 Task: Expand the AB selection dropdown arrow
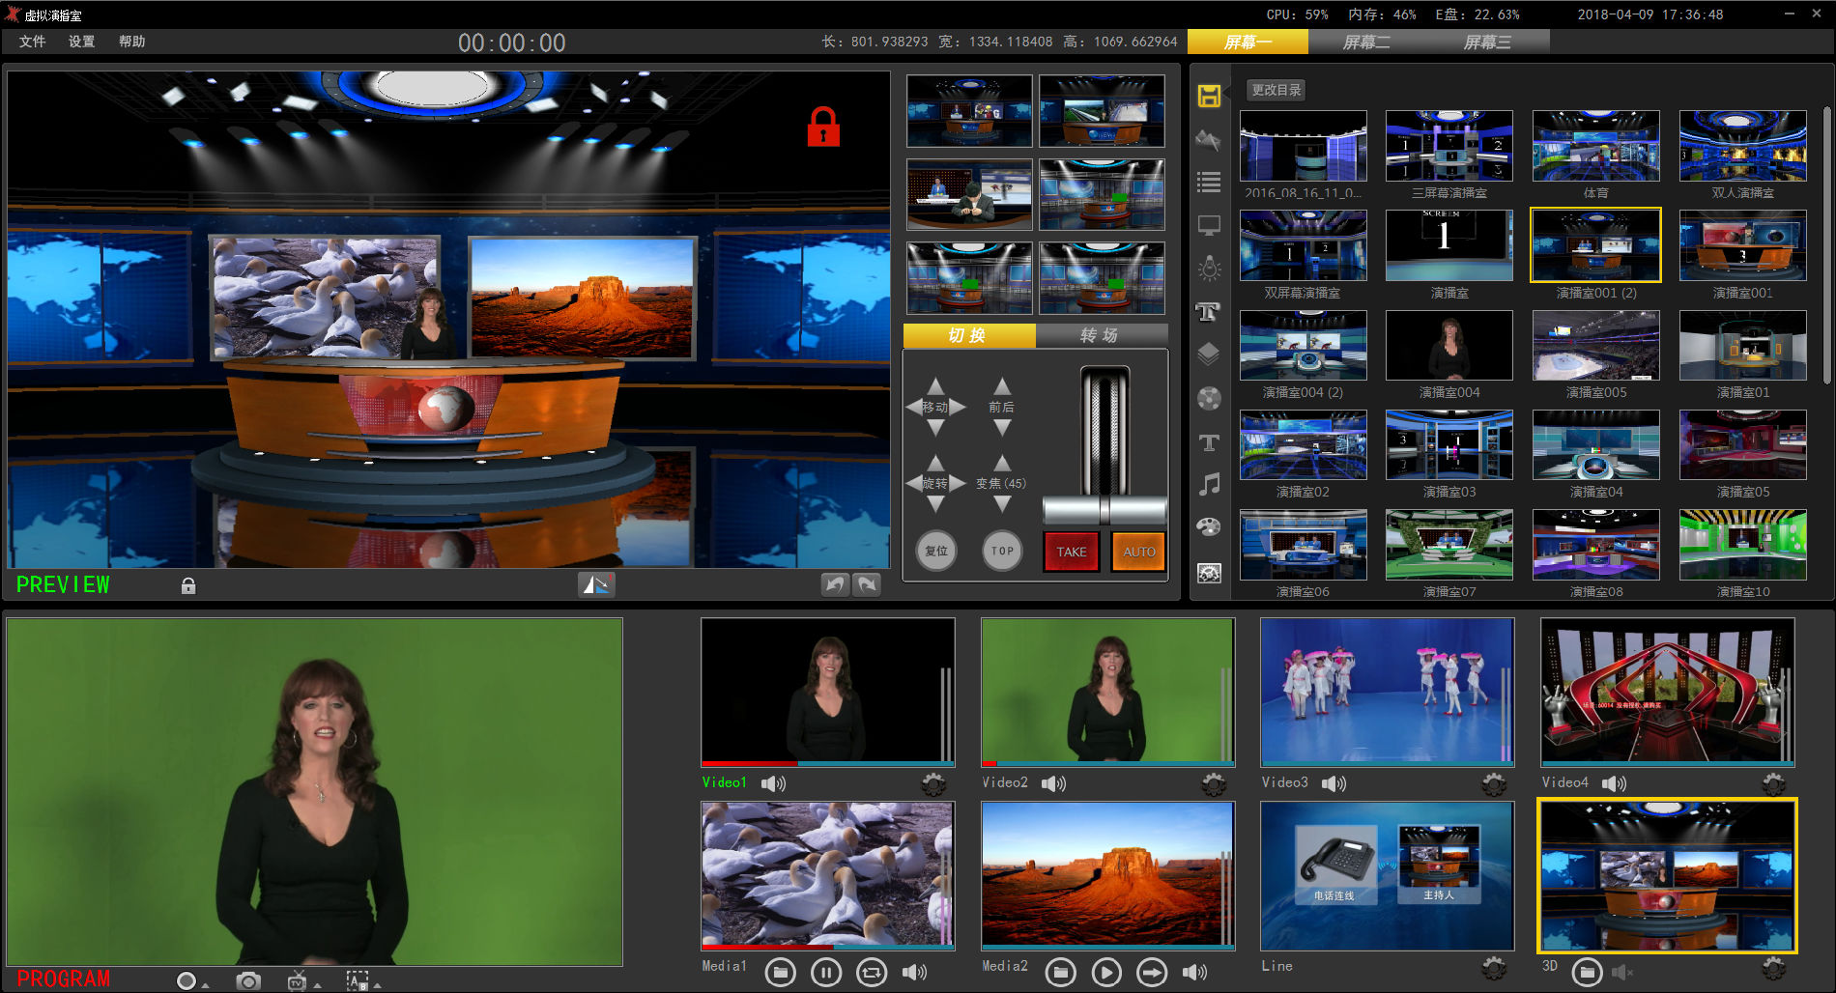(377, 985)
